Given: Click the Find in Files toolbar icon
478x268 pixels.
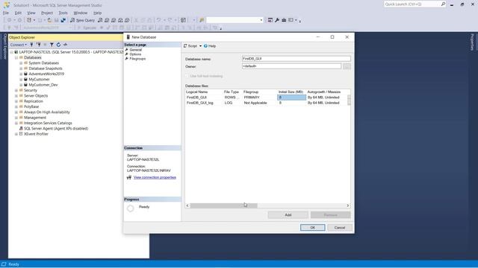Looking at the screenshot, I should click(x=202, y=20).
